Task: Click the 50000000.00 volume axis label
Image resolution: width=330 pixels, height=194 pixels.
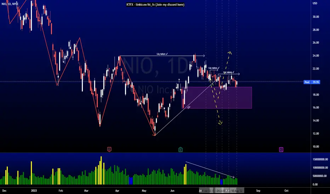Action: (320, 176)
